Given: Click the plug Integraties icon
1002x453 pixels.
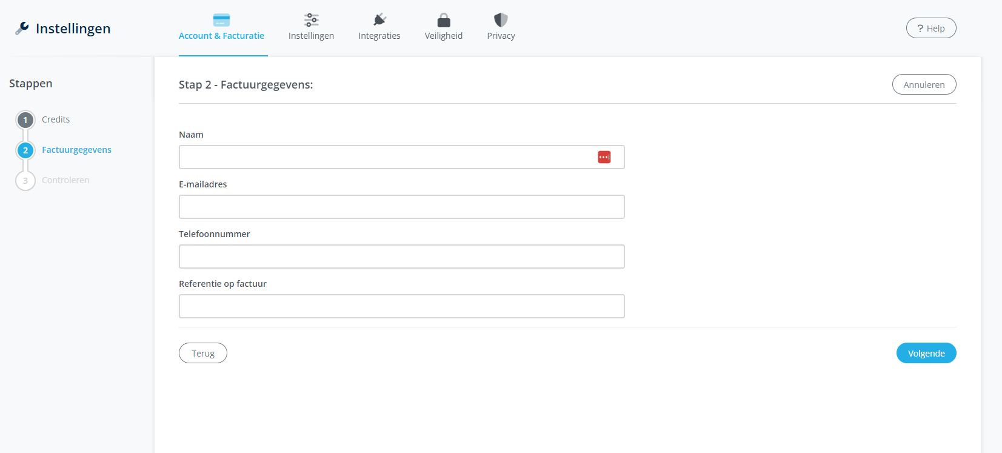Looking at the screenshot, I should tap(379, 20).
